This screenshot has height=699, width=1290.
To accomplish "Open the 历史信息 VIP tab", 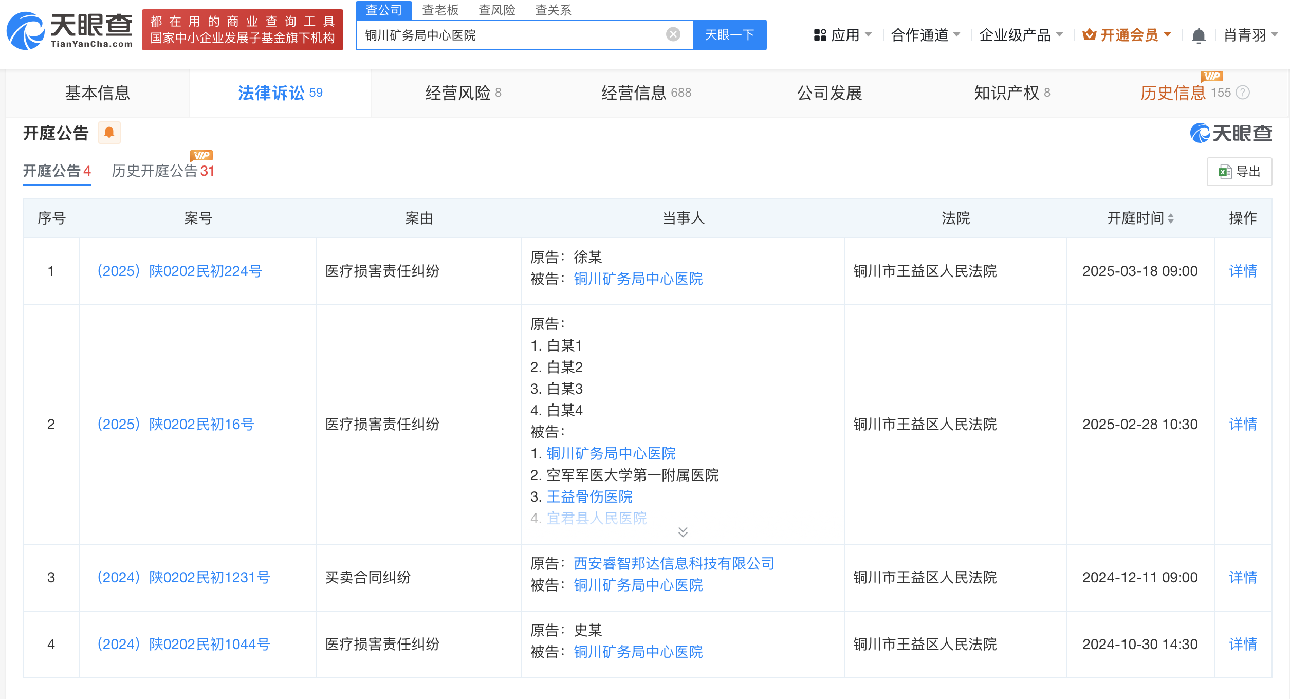I will [x=1185, y=93].
